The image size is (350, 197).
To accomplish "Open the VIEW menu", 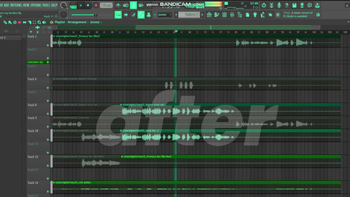I will (26, 5).
